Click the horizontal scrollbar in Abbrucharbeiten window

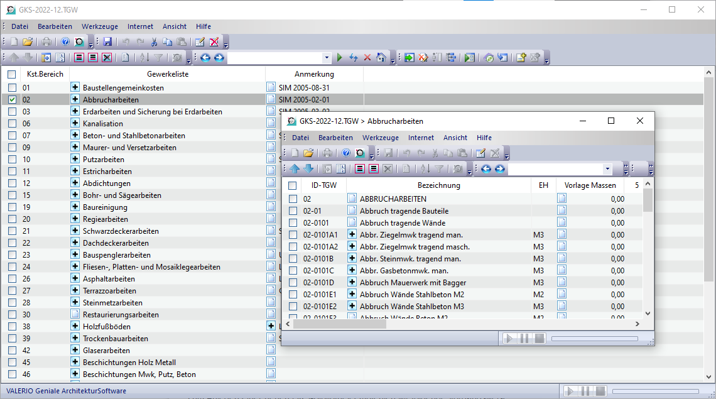click(x=339, y=324)
